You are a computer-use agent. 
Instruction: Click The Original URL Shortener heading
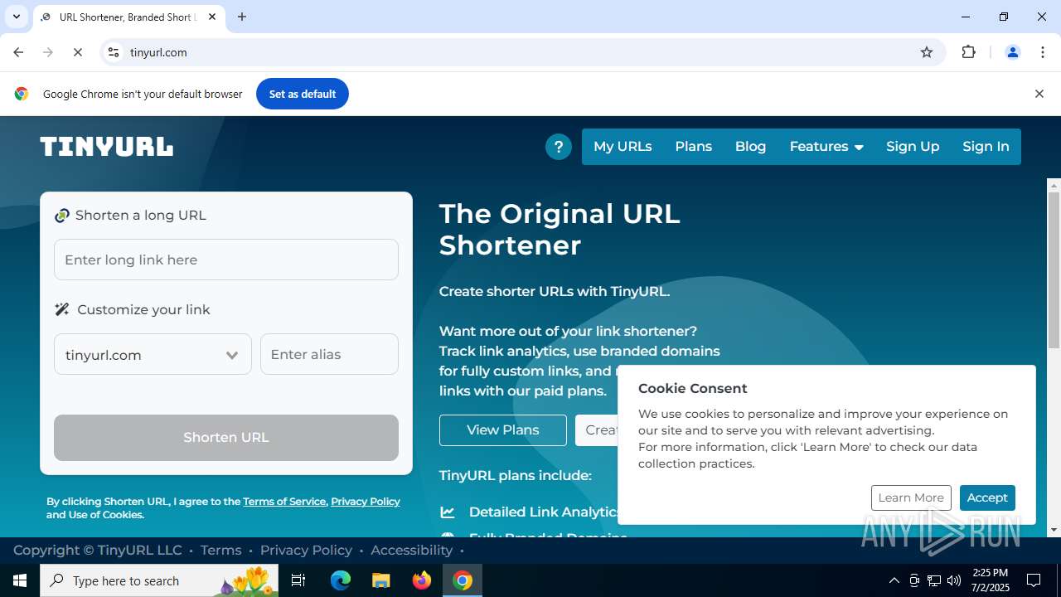(x=560, y=230)
